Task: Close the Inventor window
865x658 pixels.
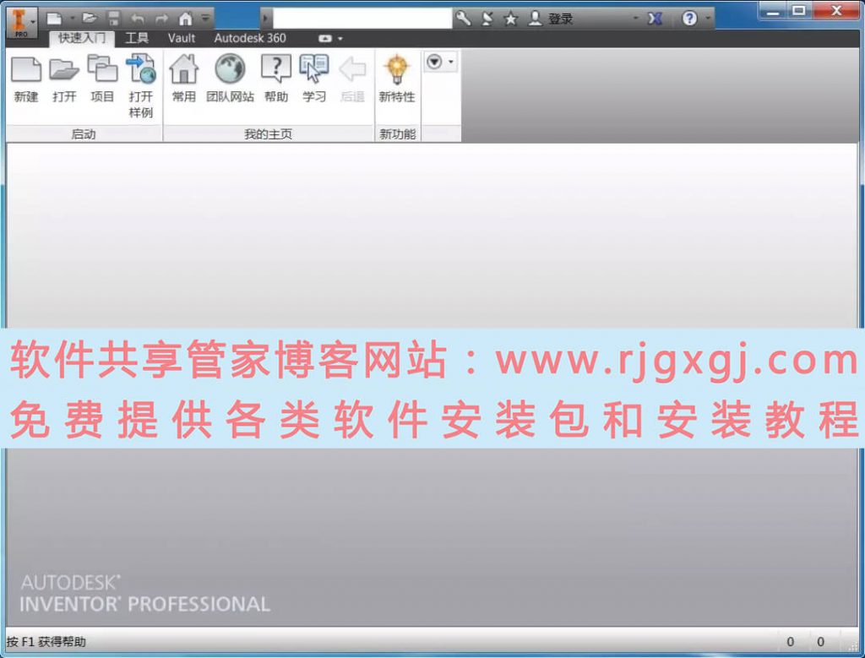Action: 836,10
